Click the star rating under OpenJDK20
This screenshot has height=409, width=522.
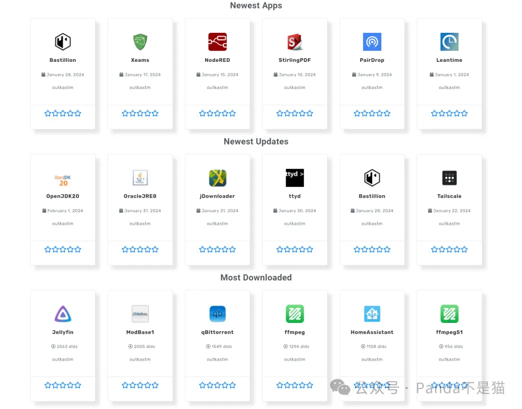coord(62,249)
